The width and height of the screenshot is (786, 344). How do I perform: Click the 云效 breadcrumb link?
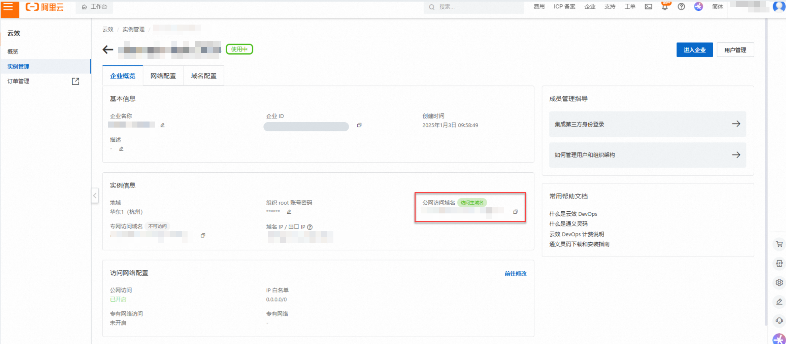pyautogui.click(x=108, y=29)
